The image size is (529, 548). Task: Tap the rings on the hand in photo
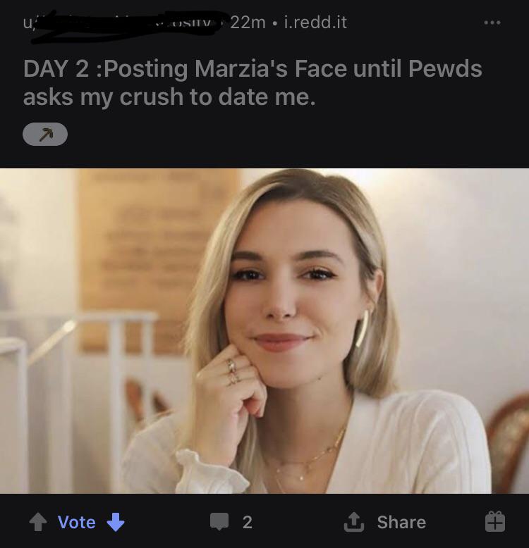[232, 371]
